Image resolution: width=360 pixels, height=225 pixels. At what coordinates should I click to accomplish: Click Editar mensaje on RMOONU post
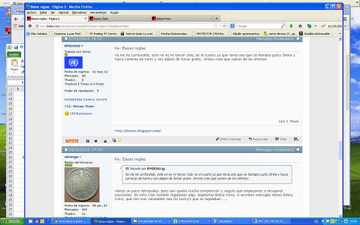point(228,139)
